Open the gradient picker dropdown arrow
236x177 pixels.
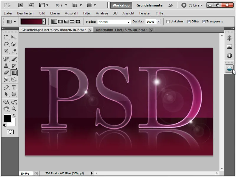(44, 22)
